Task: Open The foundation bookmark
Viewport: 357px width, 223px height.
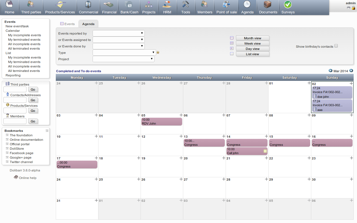Action: (21, 135)
